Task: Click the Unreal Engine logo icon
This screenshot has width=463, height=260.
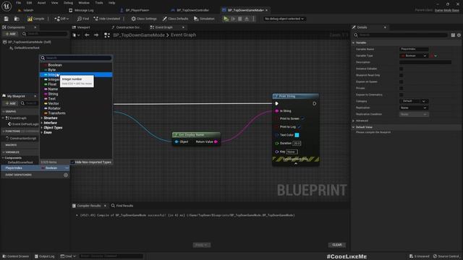Action: point(7,6)
